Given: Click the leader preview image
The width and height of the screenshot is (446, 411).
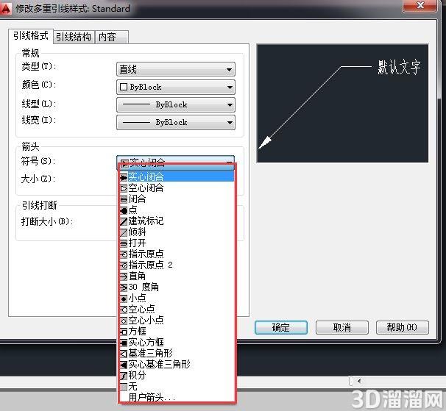Looking at the screenshot, I should pos(342,104).
